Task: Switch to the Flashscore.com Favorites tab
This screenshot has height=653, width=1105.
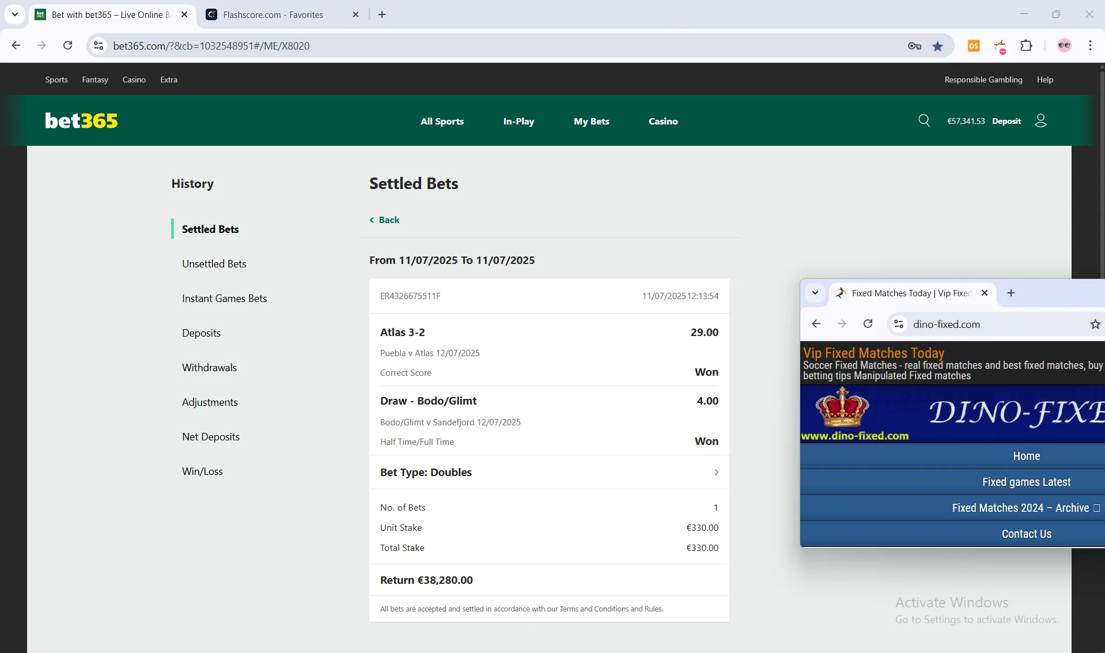Action: coord(273,14)
